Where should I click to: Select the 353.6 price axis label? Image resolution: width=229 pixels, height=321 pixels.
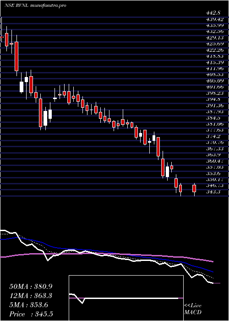(213, 173)
